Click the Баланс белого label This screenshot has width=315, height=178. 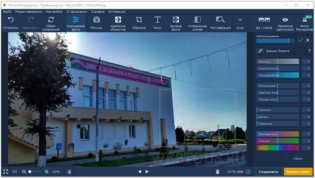click(278, 51)
